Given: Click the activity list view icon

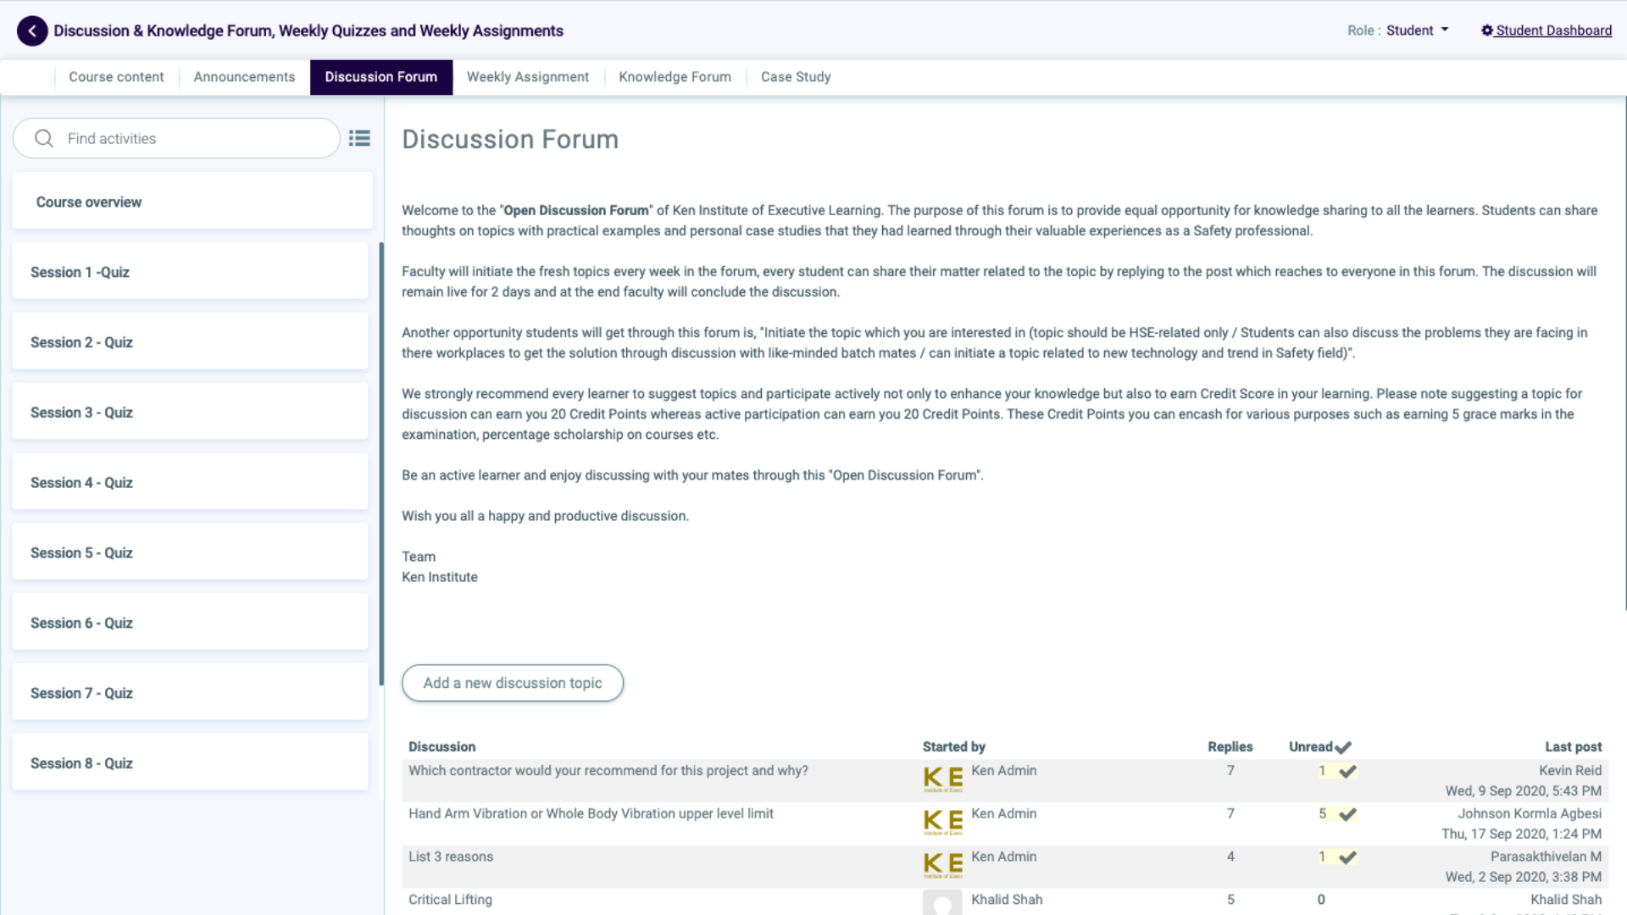Looking at the screenshot, I should 359,138.
